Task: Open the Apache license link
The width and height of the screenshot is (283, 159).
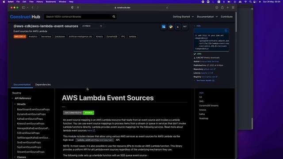Action: (207, 73)
